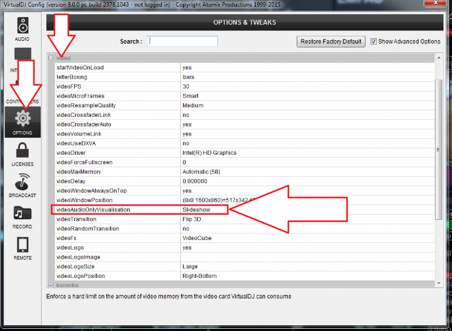Select the videoMaxMemory setting
The width and height of the screenshot is (452, 331).
click(79, 172)
